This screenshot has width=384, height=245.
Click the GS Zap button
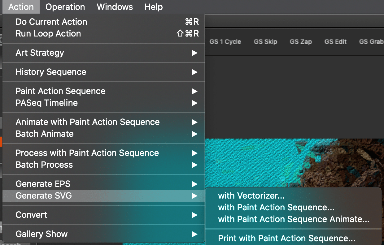tap(301, 42)
